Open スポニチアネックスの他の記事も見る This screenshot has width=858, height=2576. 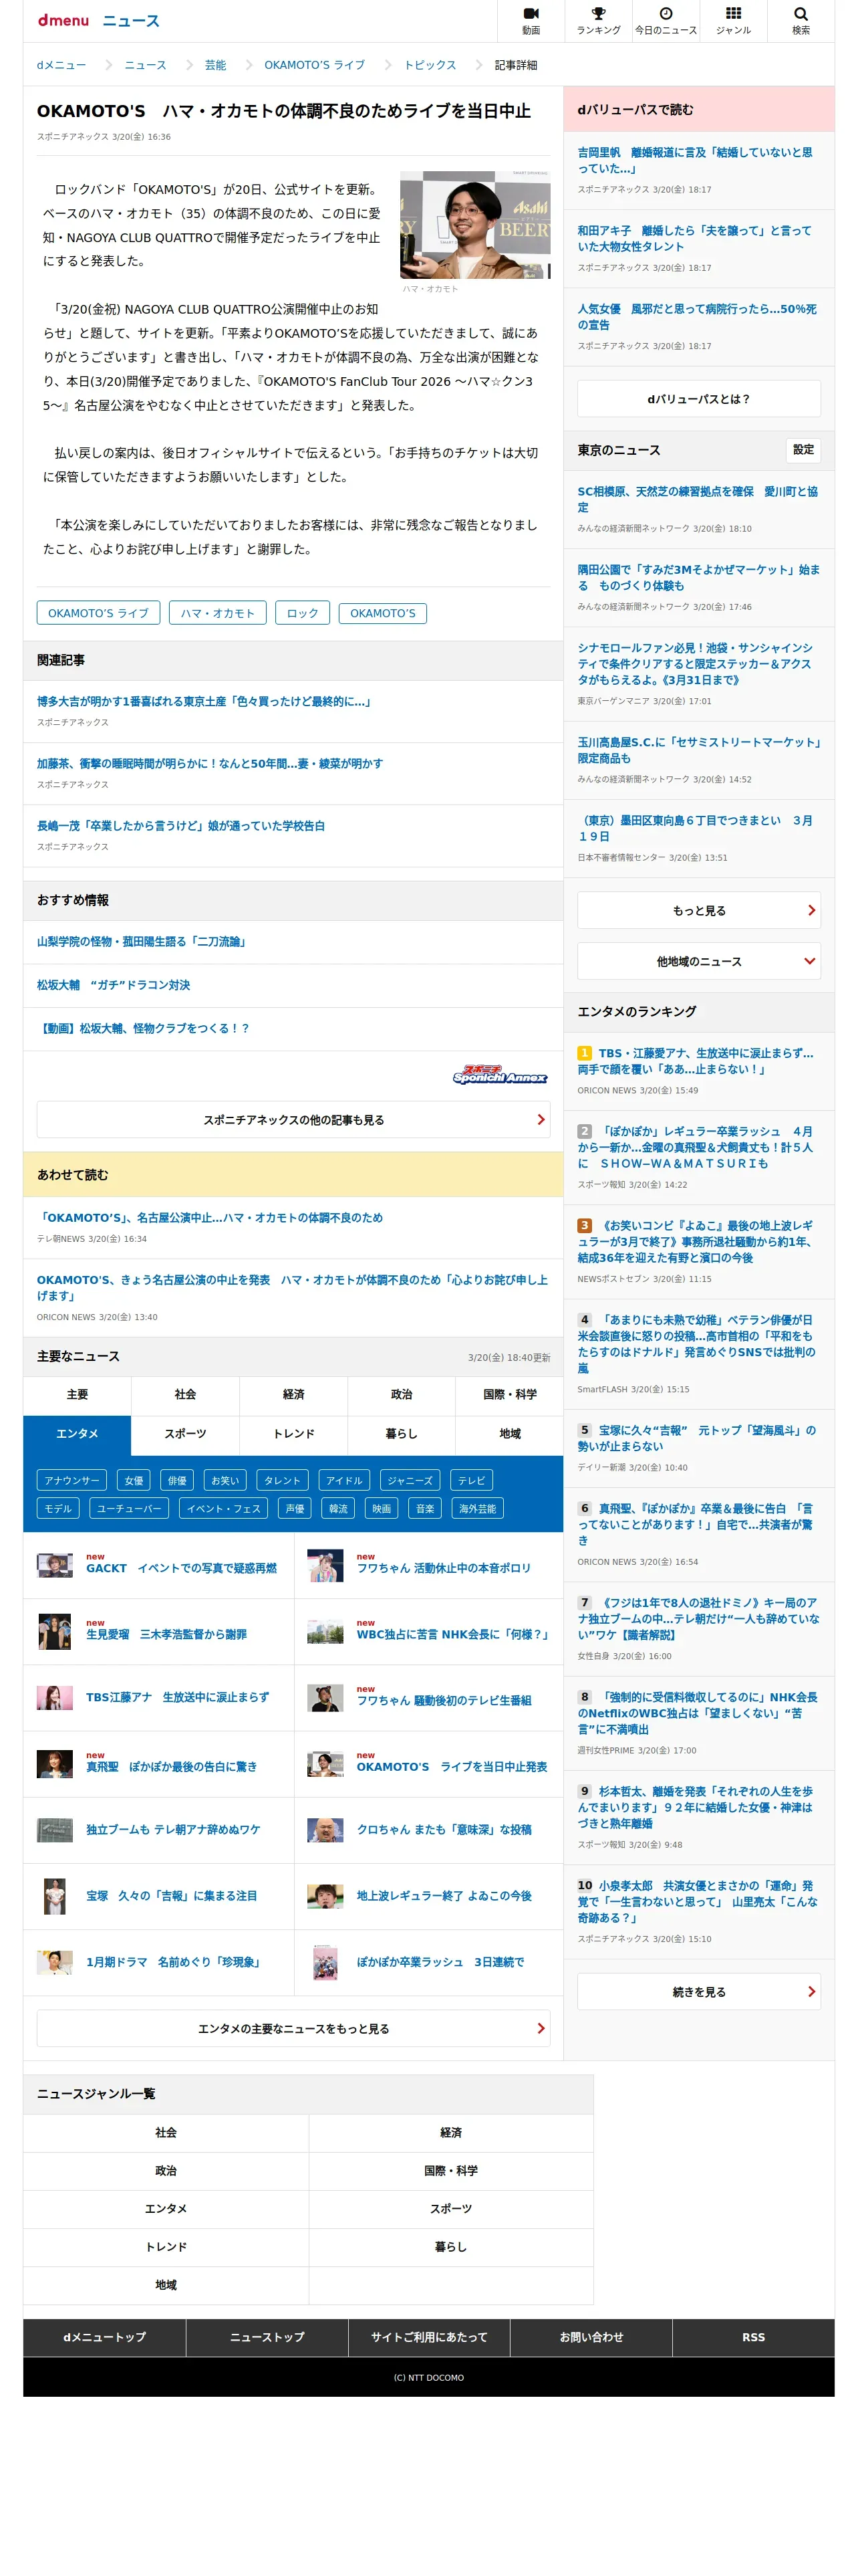(x=293, y=1120)
